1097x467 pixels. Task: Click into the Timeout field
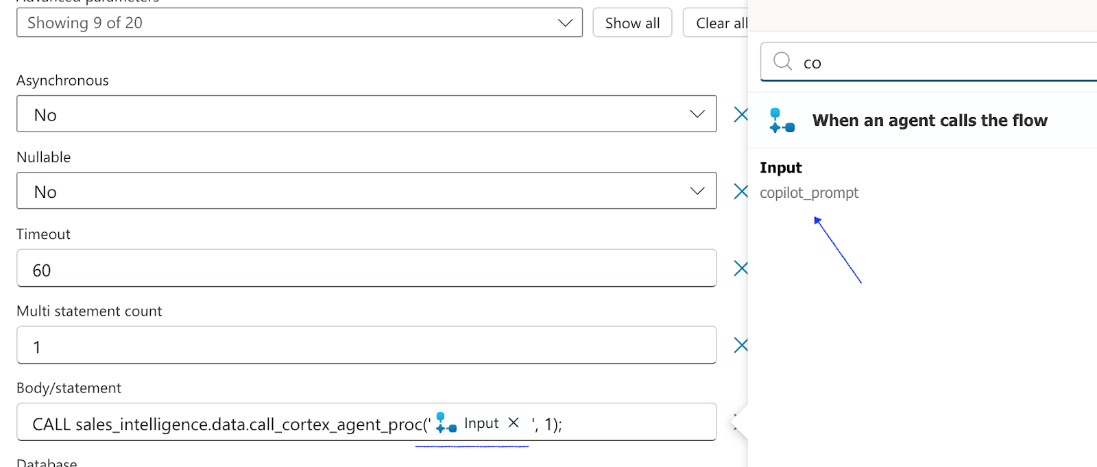pos(367,268)
